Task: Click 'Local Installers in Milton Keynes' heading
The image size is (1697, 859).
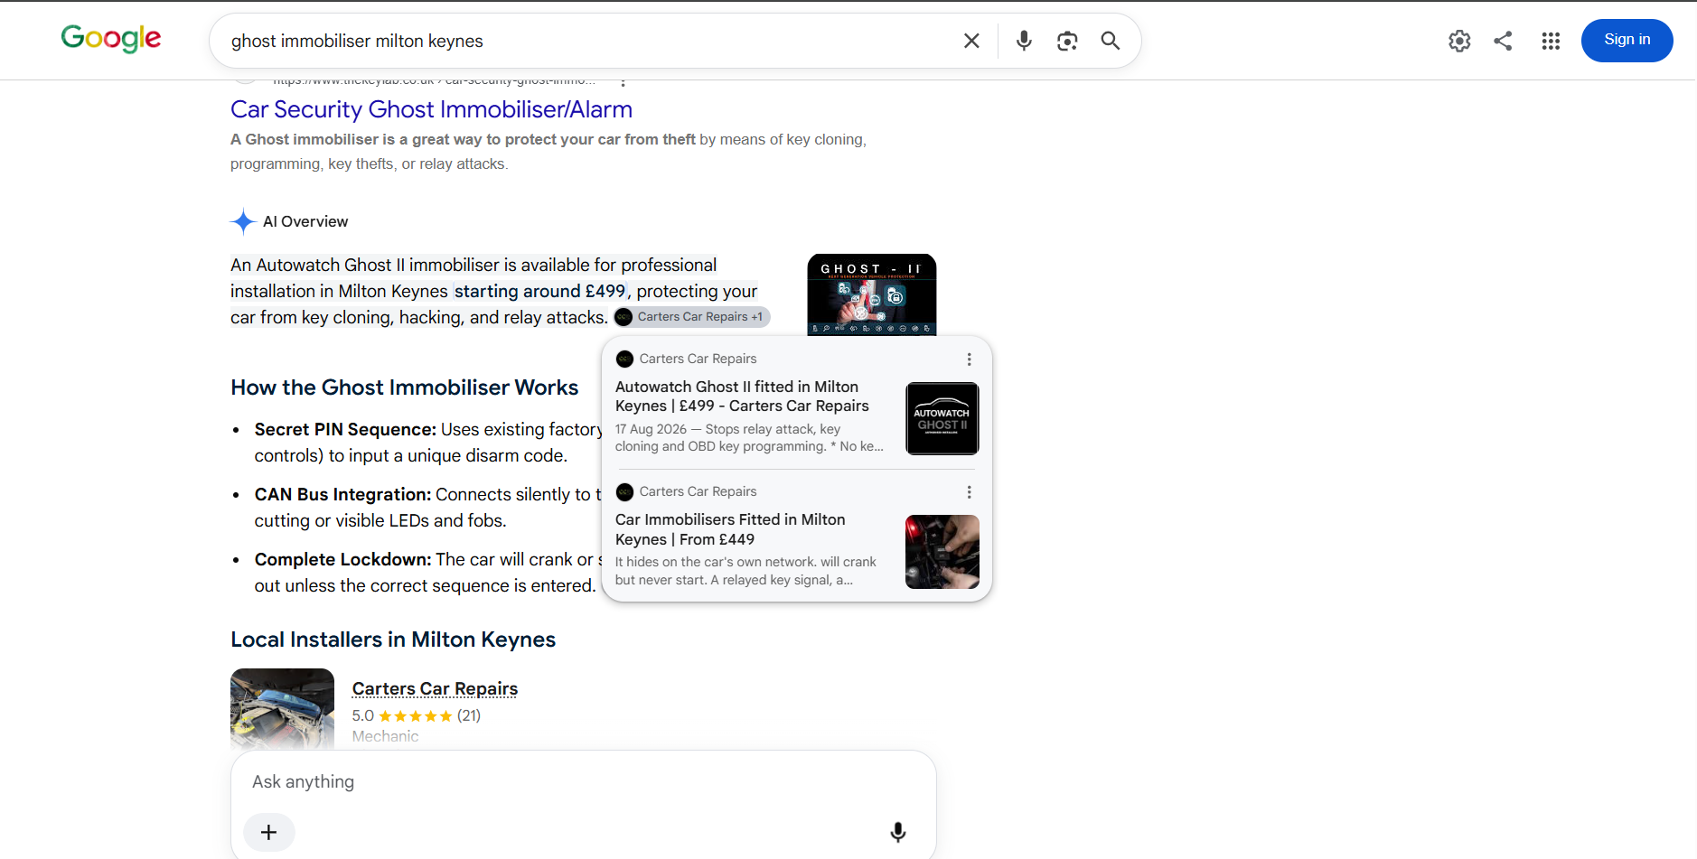Action: click(393, 640)
